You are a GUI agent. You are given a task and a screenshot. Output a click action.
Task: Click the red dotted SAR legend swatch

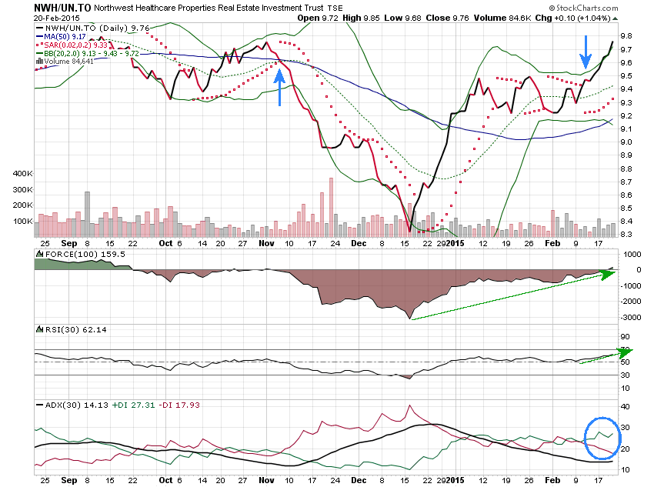pyautogui.click(x=39, y=45)
